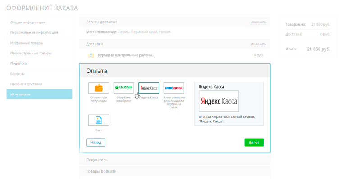Image resolution: width=346 pixels, height=179 pixels.
Task: Select the 'Оплата при получении' wallet icon
Action: (99, 88)
